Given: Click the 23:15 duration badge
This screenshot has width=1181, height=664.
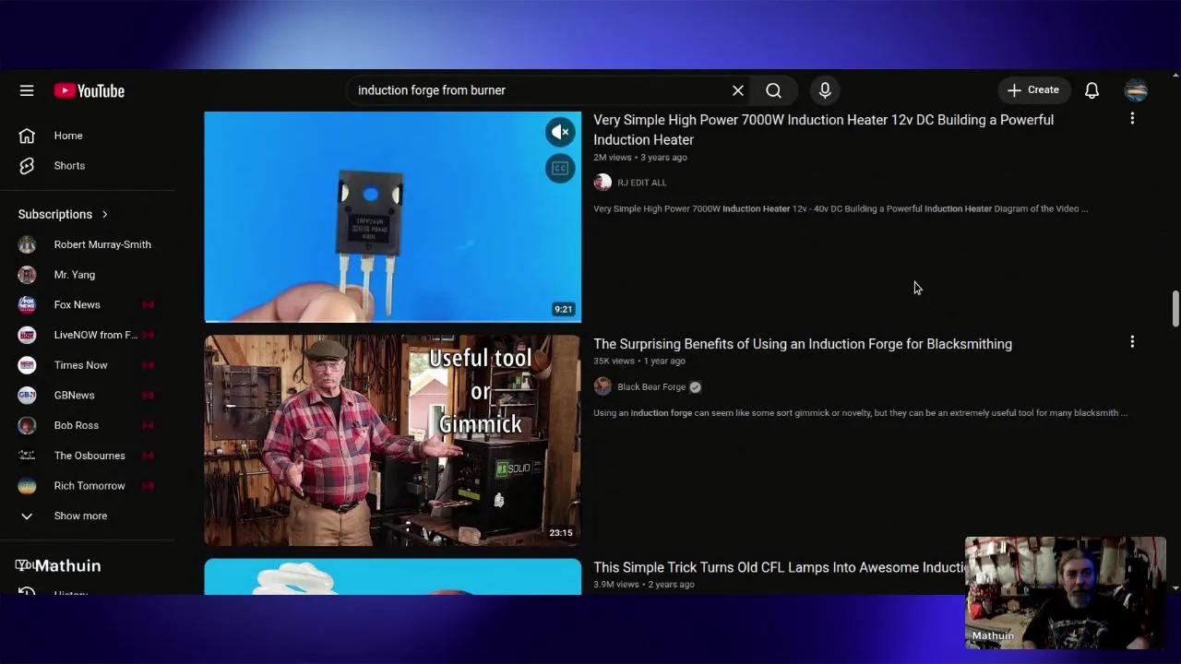Looking at the screenshot, I should pyautogui.click(x=561, y=533).
